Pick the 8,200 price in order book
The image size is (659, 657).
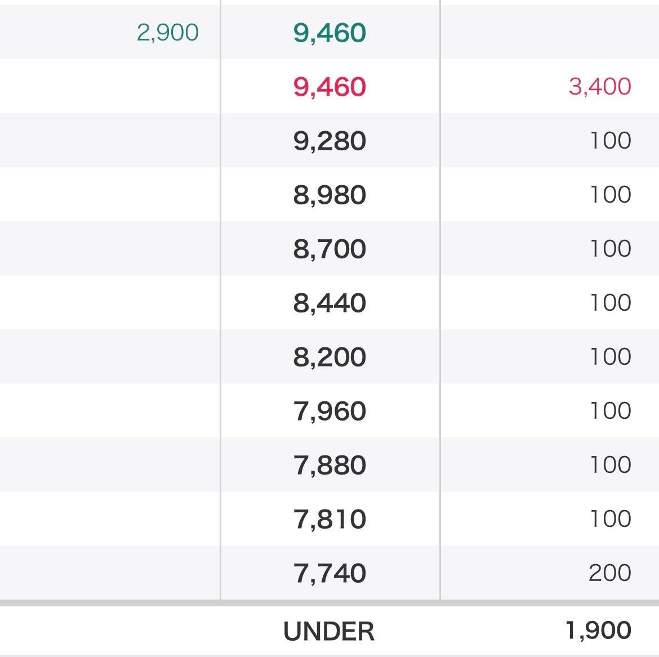(329, 357)
